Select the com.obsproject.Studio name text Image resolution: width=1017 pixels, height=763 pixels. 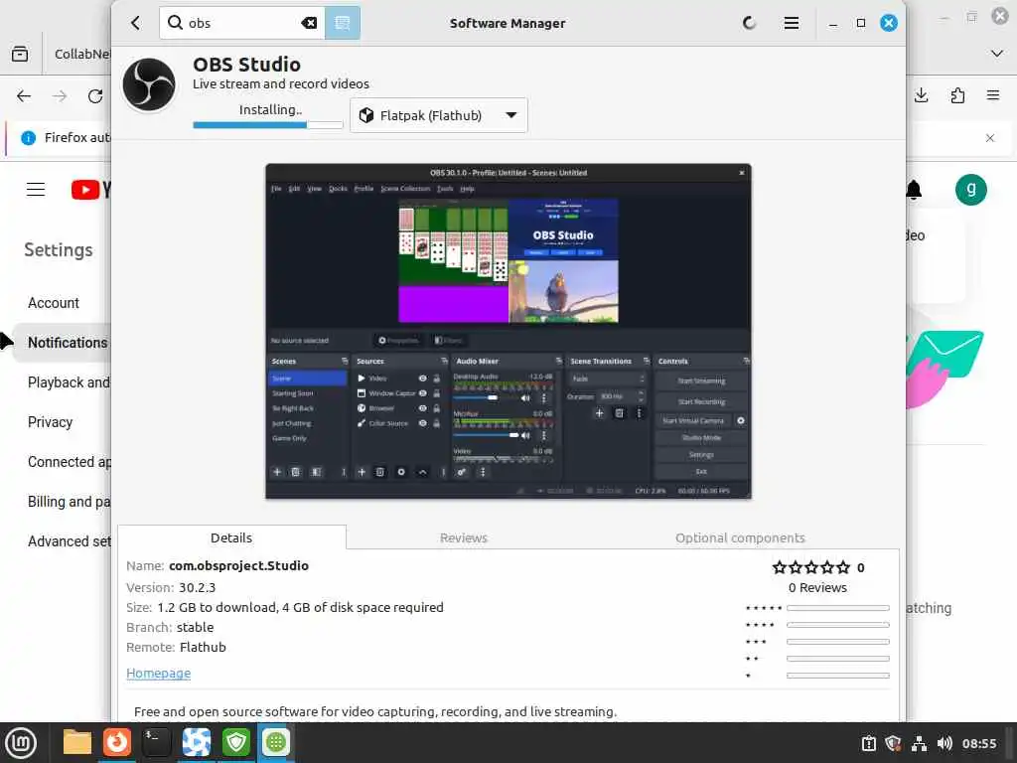pyautogui.click(x=238, y=565)
